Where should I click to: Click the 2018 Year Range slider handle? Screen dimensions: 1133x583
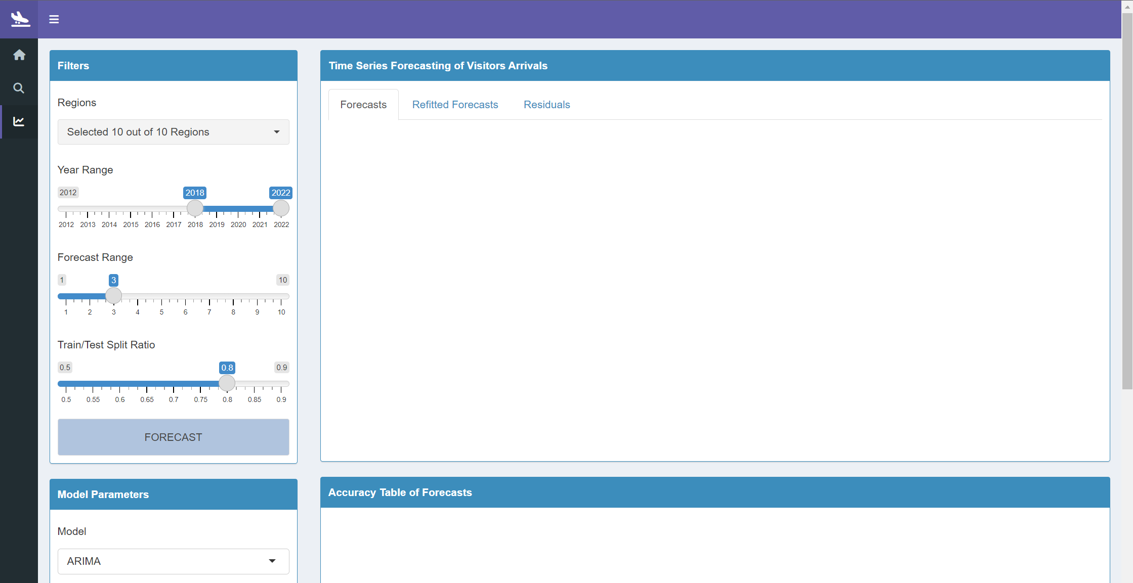pyautogui.click(x=195, y=208)
